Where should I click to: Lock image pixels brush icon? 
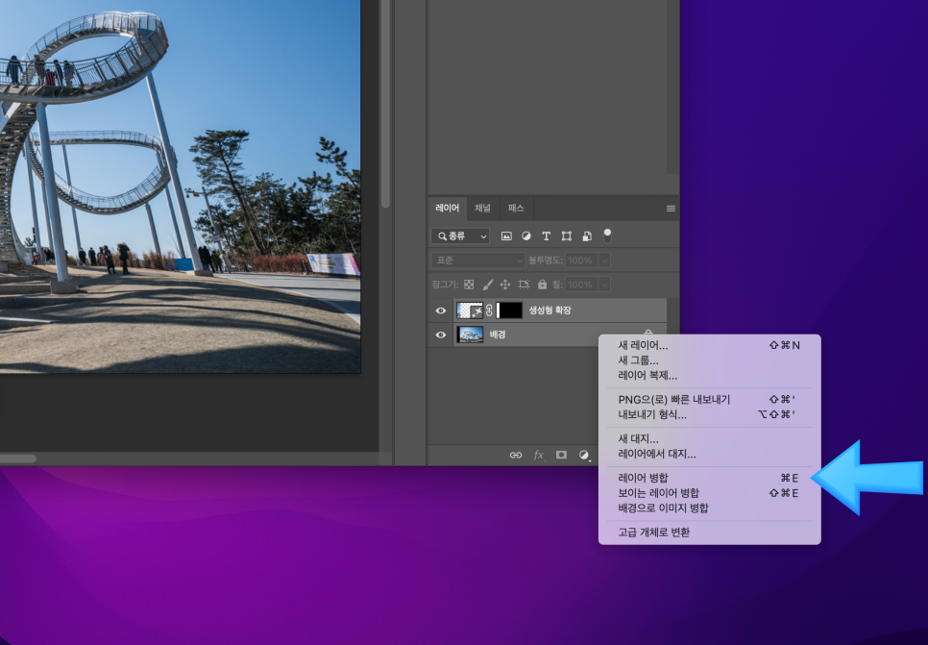click(x=487, y=285)
